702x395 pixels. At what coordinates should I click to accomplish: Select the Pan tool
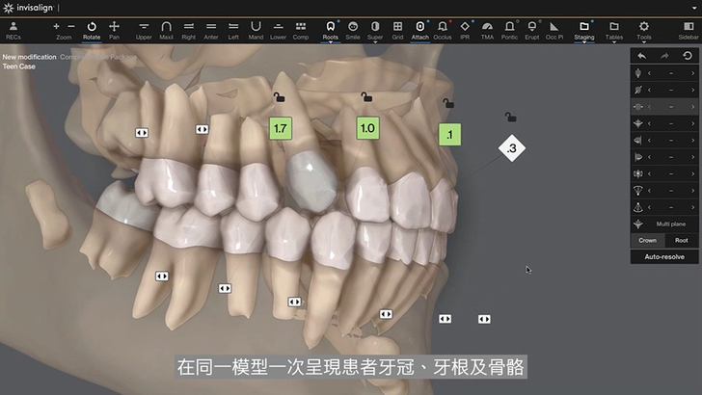click(114, 31)
